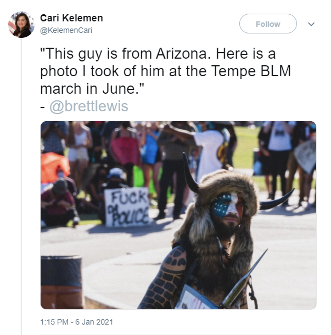
Task: Click the protest sign in the photo
Action: (127, 207)
